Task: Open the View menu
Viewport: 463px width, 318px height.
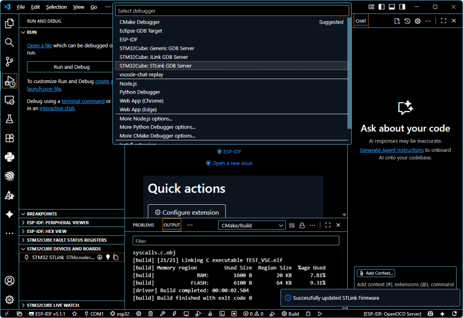Action: pyautogui.click(x=79, y=7)
